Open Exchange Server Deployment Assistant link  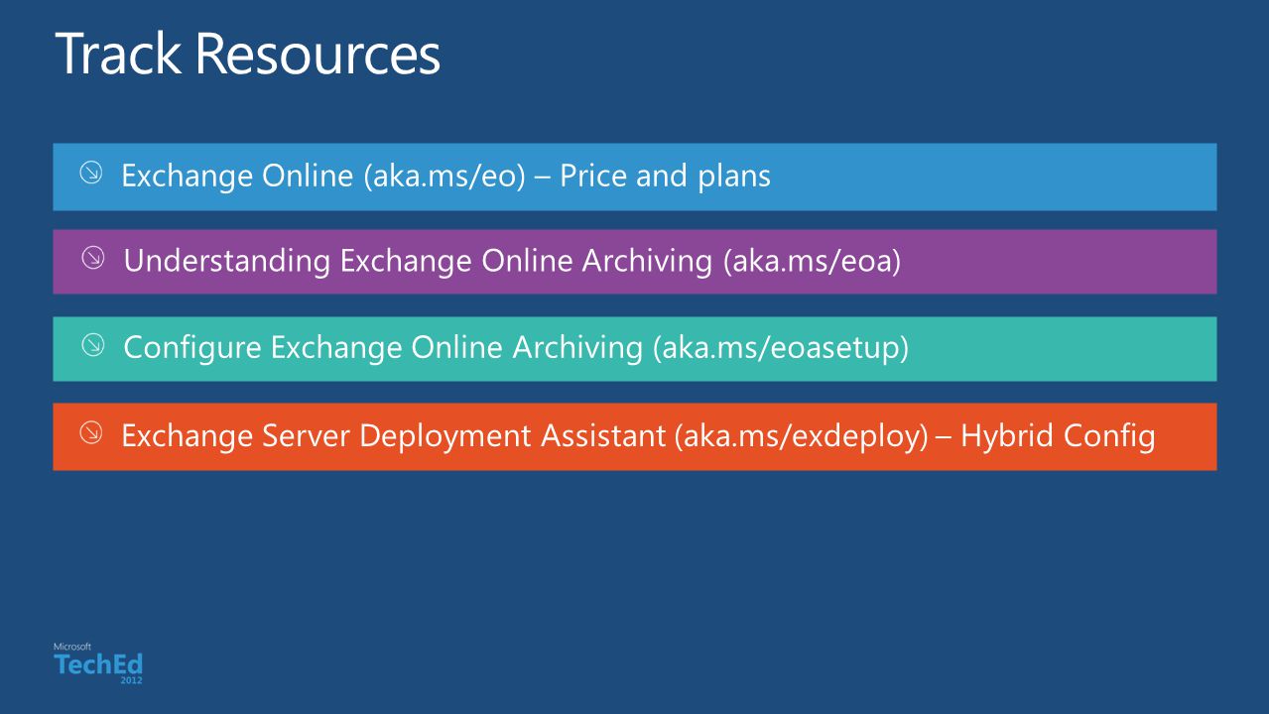[635, 436]
